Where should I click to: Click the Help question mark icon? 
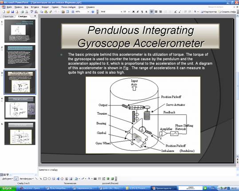click(x=93, y=12)
